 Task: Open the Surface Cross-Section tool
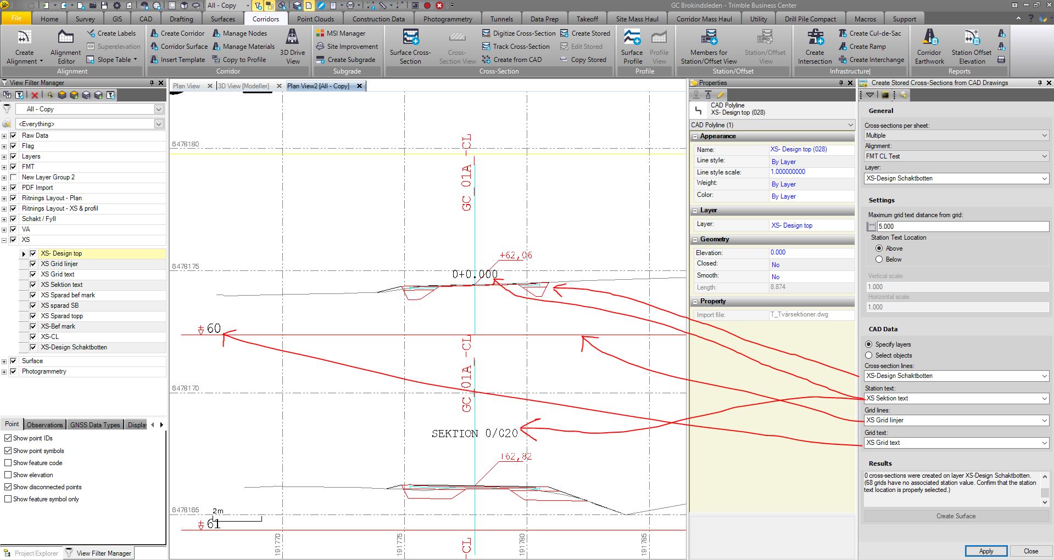[410, 46]
